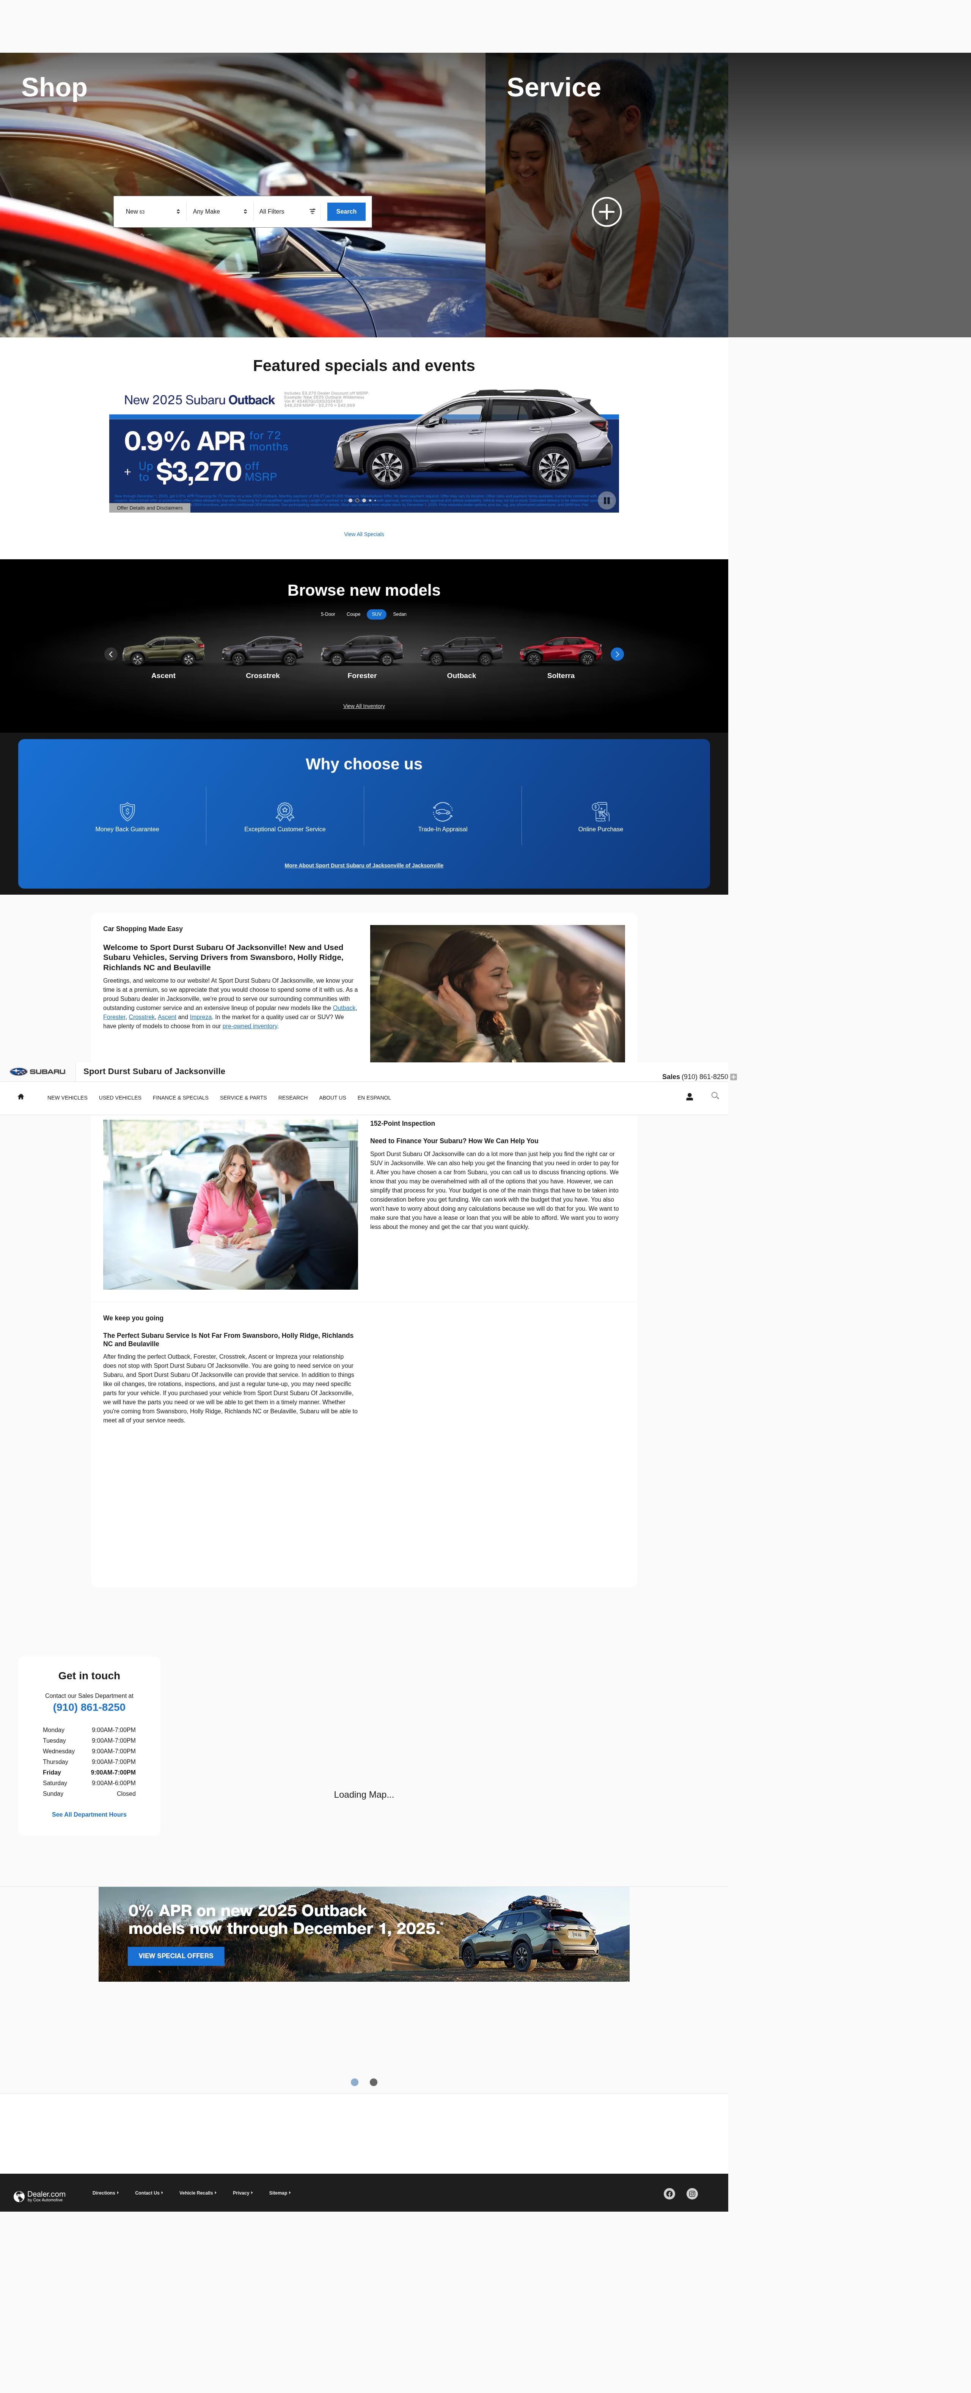Open the user account icon
This screenshot has width=971, height=2393.
[689, 1097]
